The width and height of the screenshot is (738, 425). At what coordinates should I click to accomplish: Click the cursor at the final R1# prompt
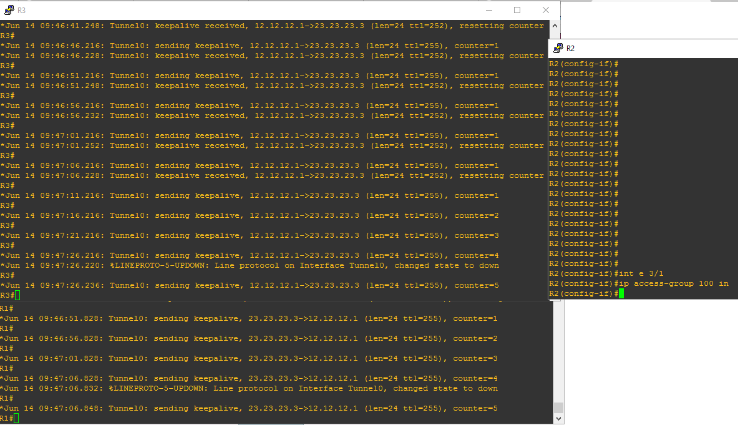(x=16, y=418)
